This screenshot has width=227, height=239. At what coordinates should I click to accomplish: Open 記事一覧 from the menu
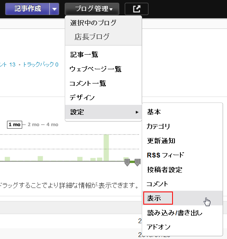(x=103, y=55)
